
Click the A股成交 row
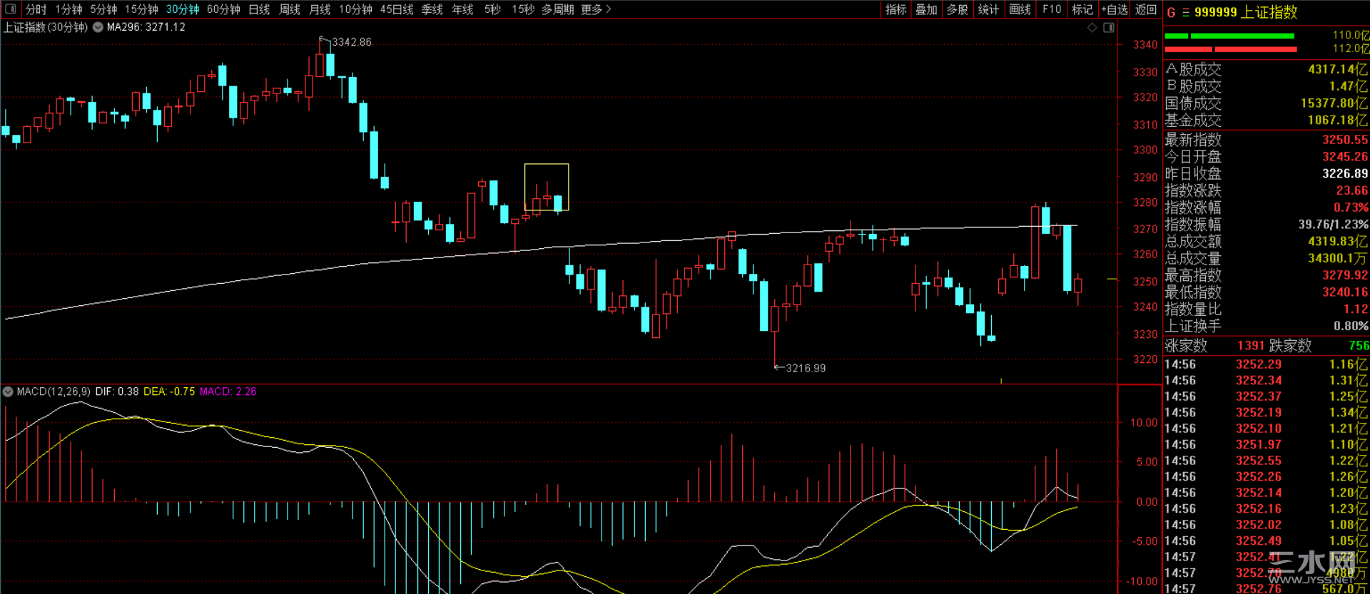[1267, 69]
